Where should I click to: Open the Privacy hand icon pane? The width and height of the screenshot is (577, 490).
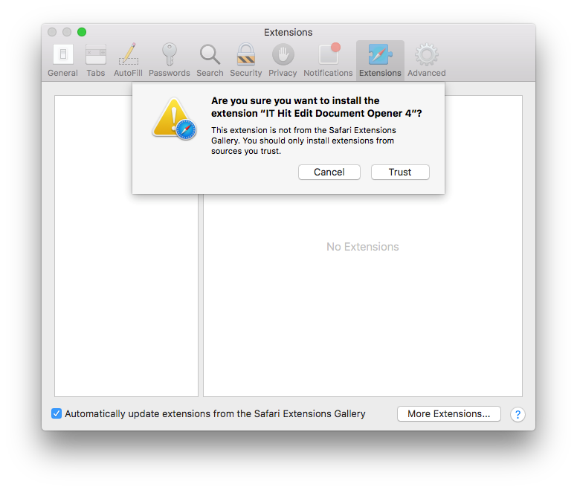click(x=283, y=60)
